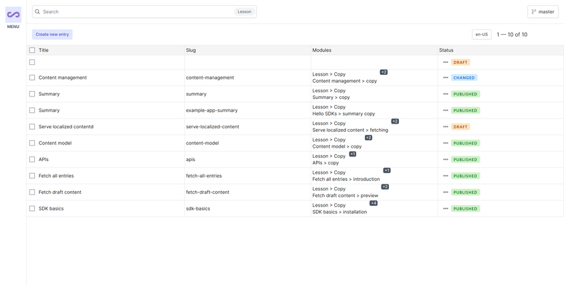Open the en-US locale dropdown
The image size is (564, 286).
[x=481, y=34]
